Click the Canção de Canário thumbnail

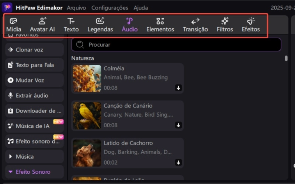87,116
